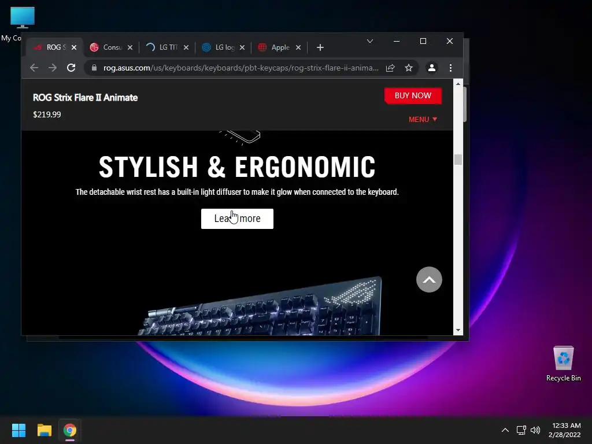Go back using the browser back arrow
This screenshot has width=592, height=444.
(34, 68)
